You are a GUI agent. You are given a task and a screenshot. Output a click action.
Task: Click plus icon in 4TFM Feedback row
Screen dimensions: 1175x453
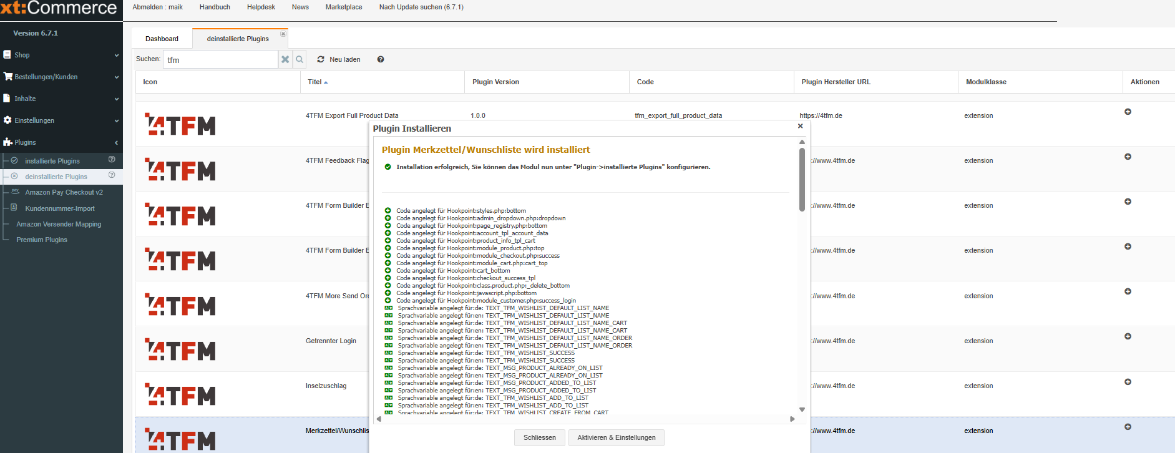pyautogui.click(x=1128, y=157)
